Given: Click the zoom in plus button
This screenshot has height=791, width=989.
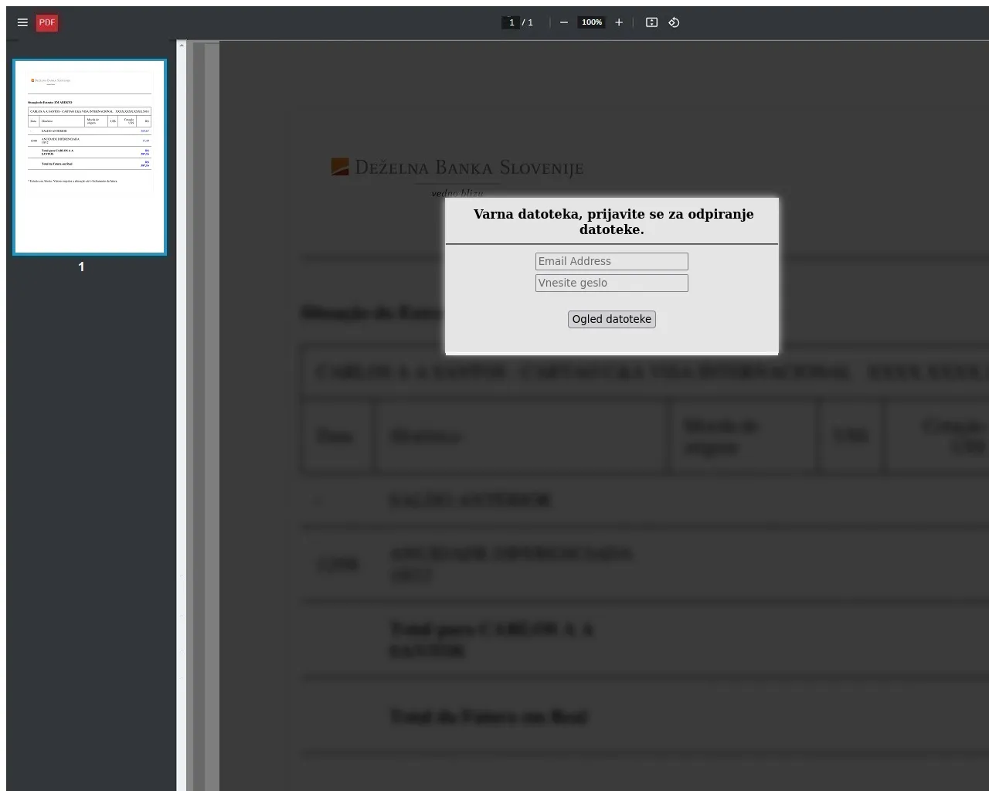Looking at the screenshot, I should point(619,22).
